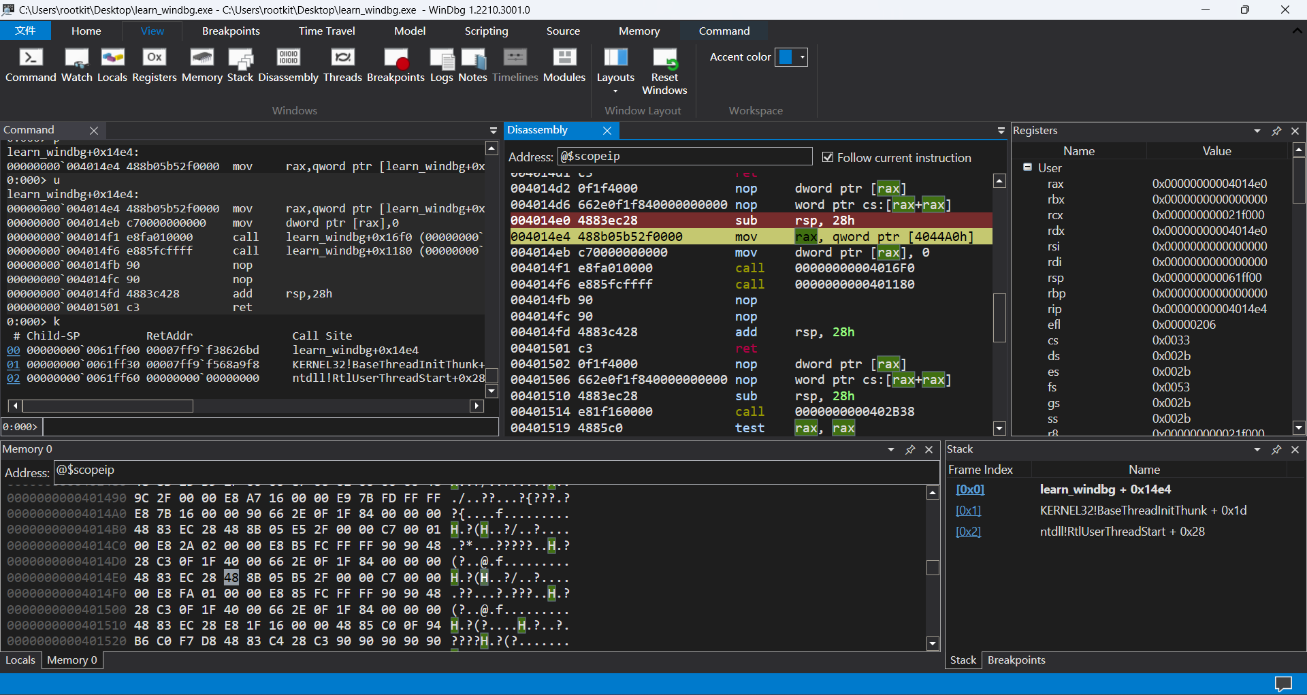Open the Threads window
This screenshot has height=695, width=1307.
click(x=342, y=66)
